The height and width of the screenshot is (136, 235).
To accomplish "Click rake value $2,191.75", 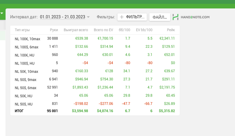I will click(x=167, y=87).
